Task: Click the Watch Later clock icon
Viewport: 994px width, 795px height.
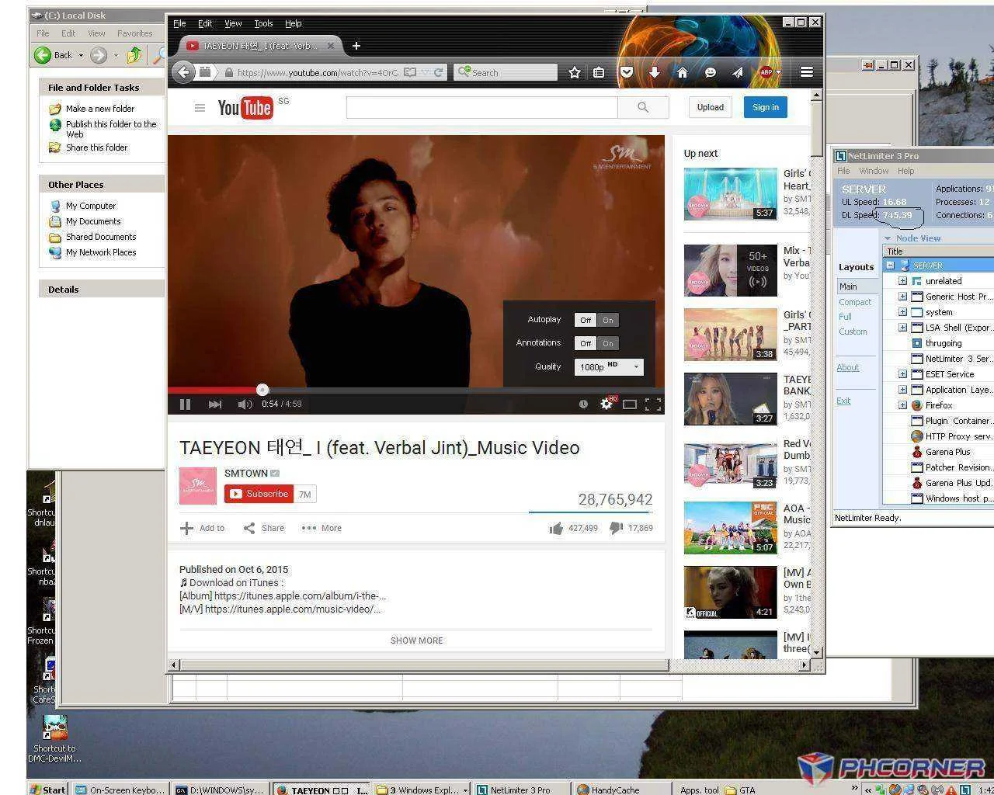Action: tap(583, 404)
